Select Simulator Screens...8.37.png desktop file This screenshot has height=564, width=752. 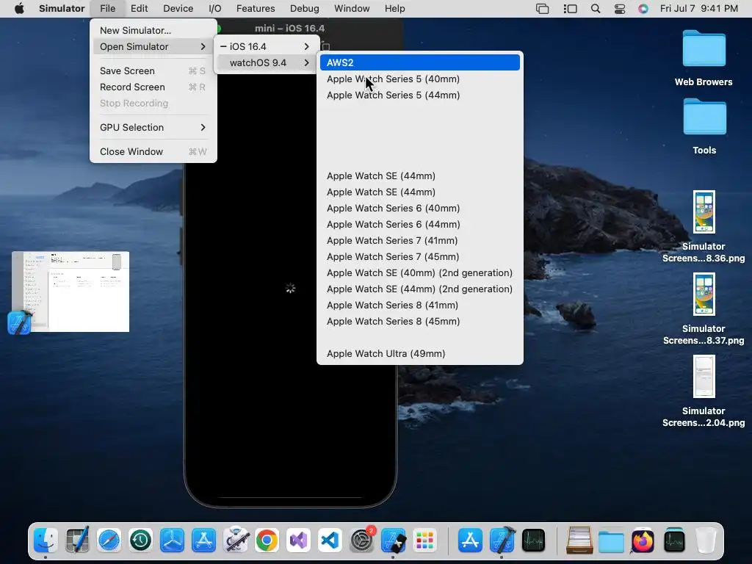[x=704, y=309]
